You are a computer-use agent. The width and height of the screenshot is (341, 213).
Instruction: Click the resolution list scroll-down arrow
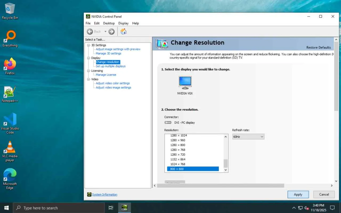pos(226,170)
